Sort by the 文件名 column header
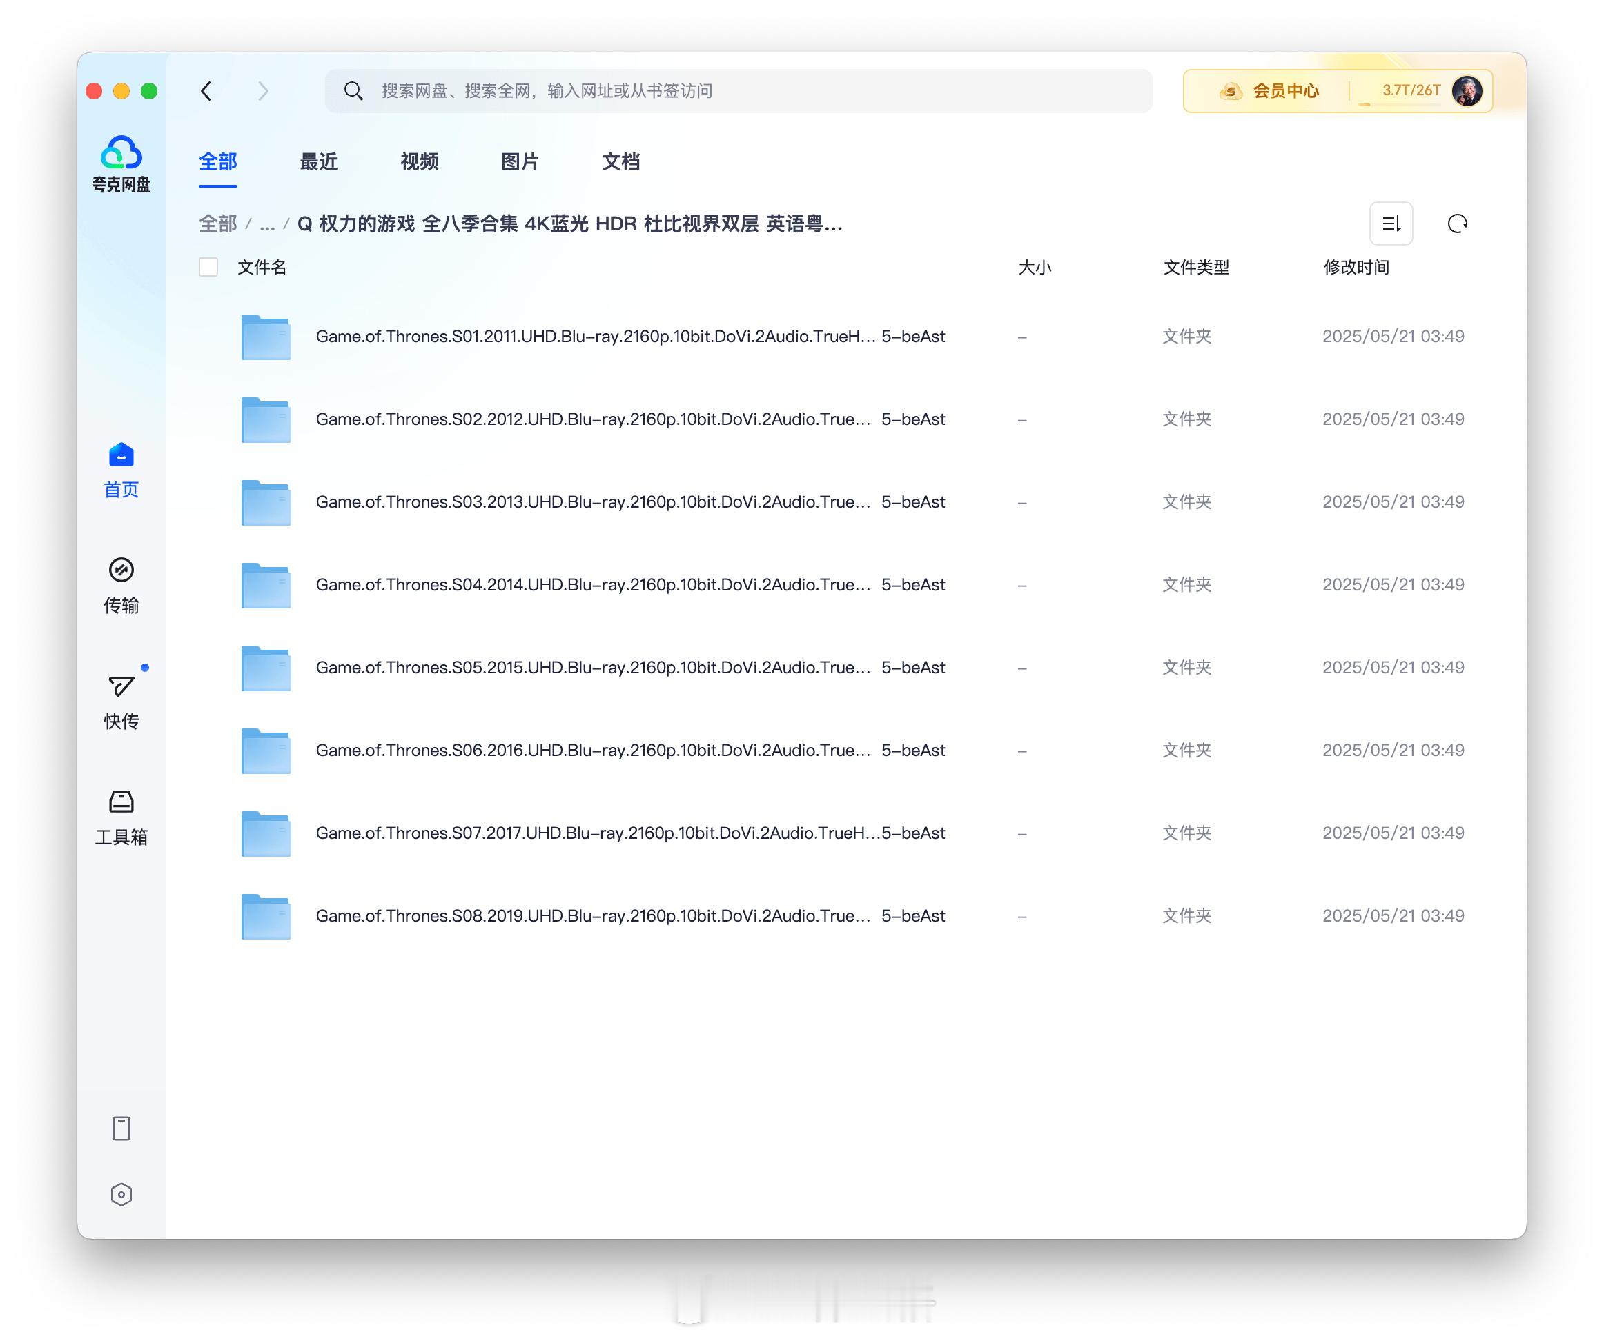This screenshot has height=1341, width=1604. [262, 267]
